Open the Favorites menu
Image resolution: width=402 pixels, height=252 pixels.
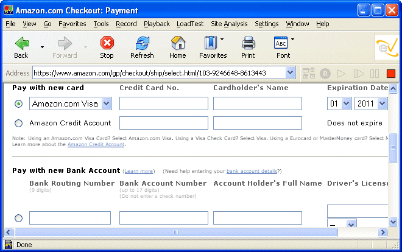[72, 24]
